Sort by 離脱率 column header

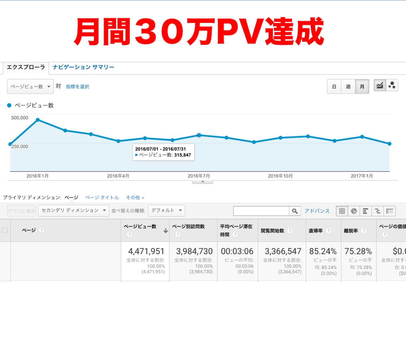351,231
